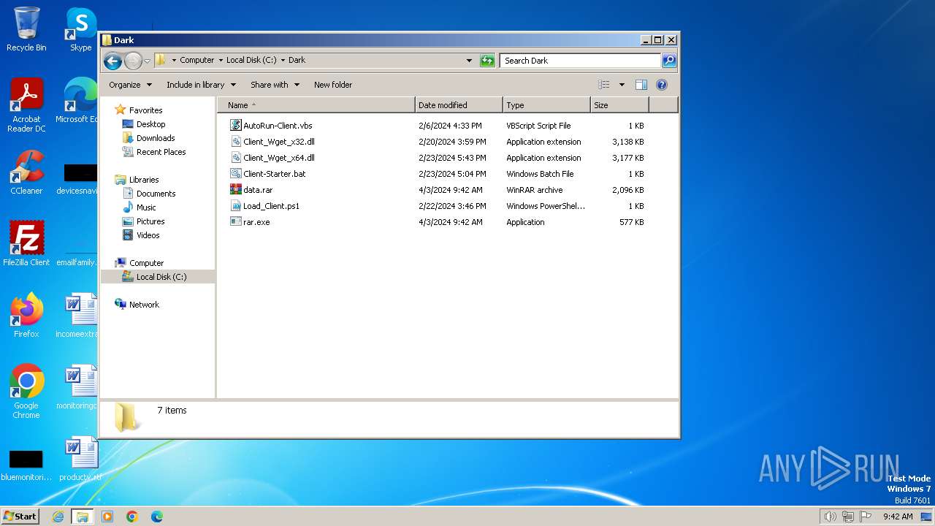The height and width of the screenshot is (526, 935).
Task: Select Videos library
Action: [x=148, y=235]
